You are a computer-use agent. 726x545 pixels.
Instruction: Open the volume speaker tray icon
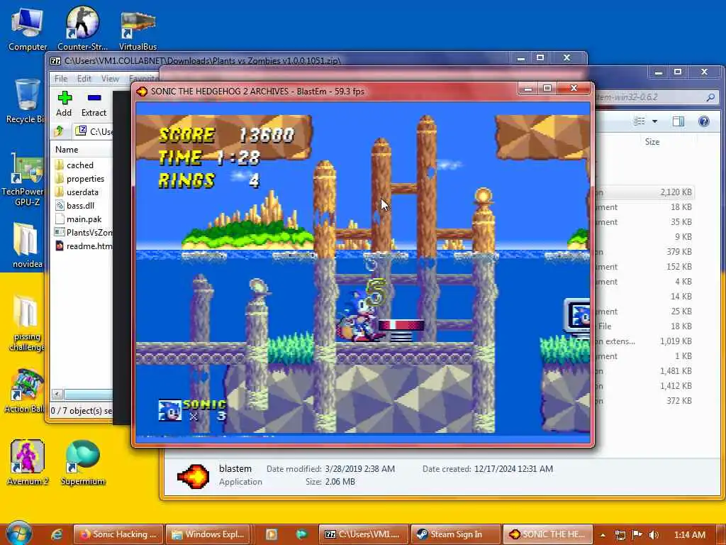coord(654,535)
